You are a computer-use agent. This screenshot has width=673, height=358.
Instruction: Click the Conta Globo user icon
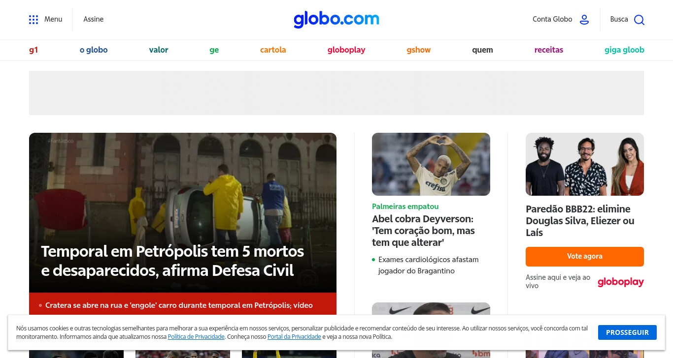(584, 20)
